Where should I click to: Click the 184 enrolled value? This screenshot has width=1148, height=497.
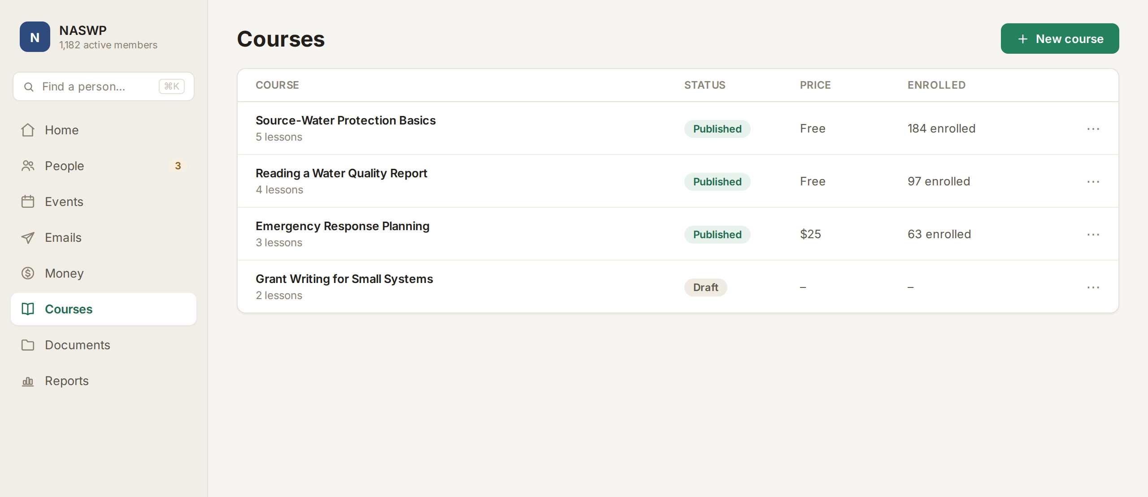pos(941,129)
